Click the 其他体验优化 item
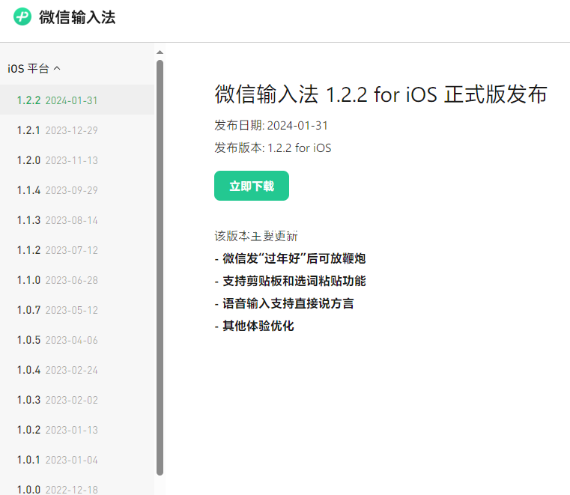The width and height of the screenshot is (570, 495). click(254, 326)
